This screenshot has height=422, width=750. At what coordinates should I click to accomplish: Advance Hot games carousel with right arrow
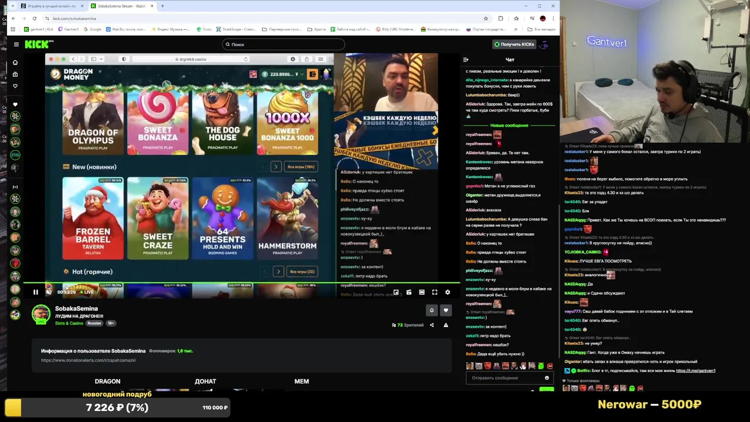(278, 271)
